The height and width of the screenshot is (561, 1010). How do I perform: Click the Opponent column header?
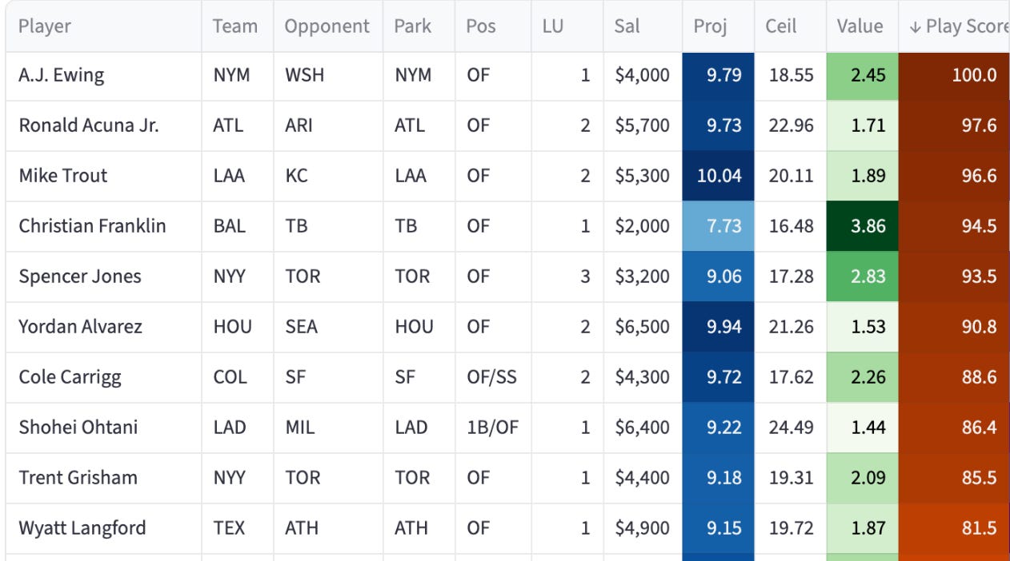point(328,26)
